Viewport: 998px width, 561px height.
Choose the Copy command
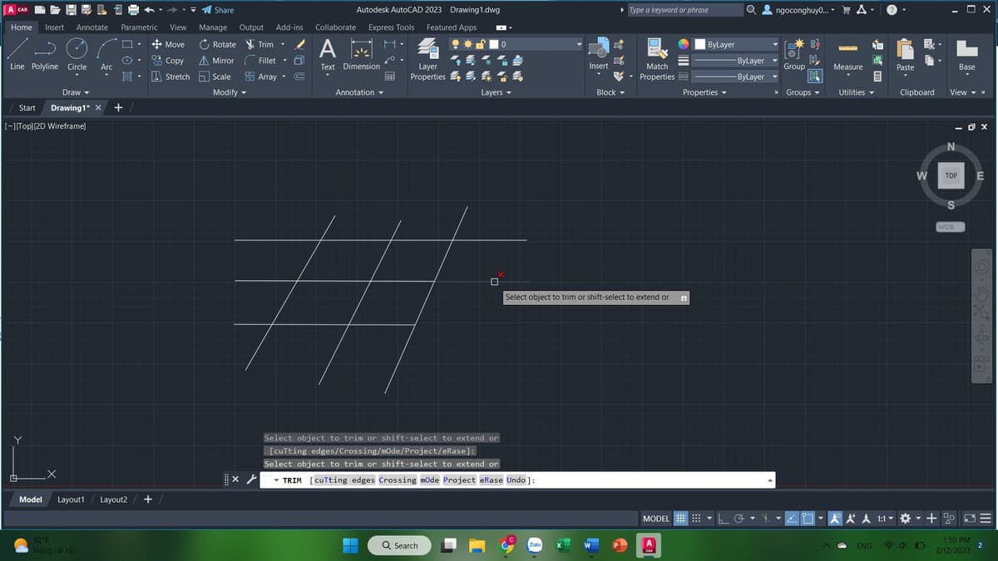[167, 61]
